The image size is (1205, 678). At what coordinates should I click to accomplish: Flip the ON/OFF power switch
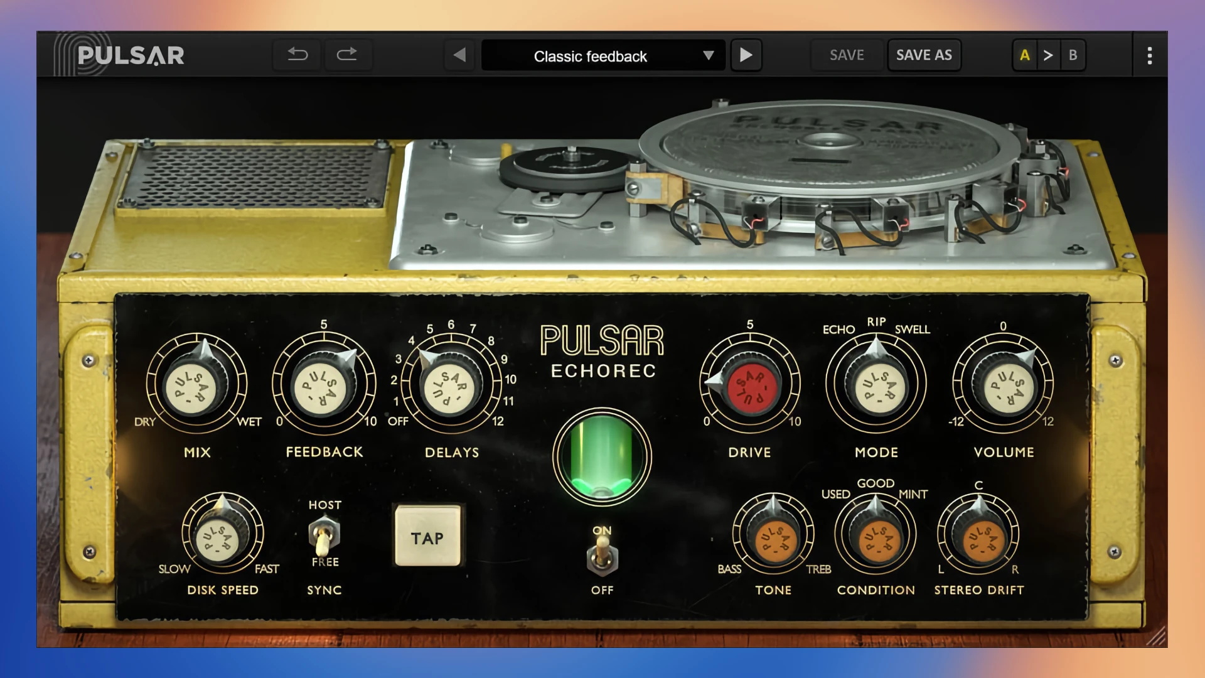pos(602,556)
